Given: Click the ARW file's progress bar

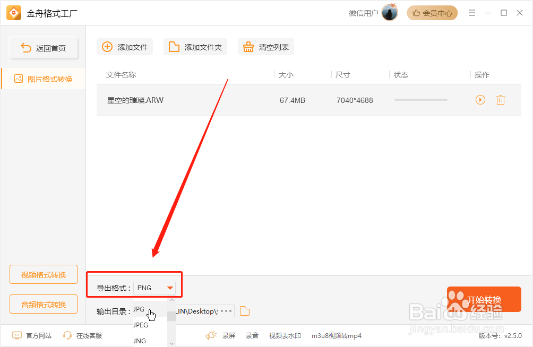Looking at the screenshot, I should pyautogui.click(x=420, y=100).
